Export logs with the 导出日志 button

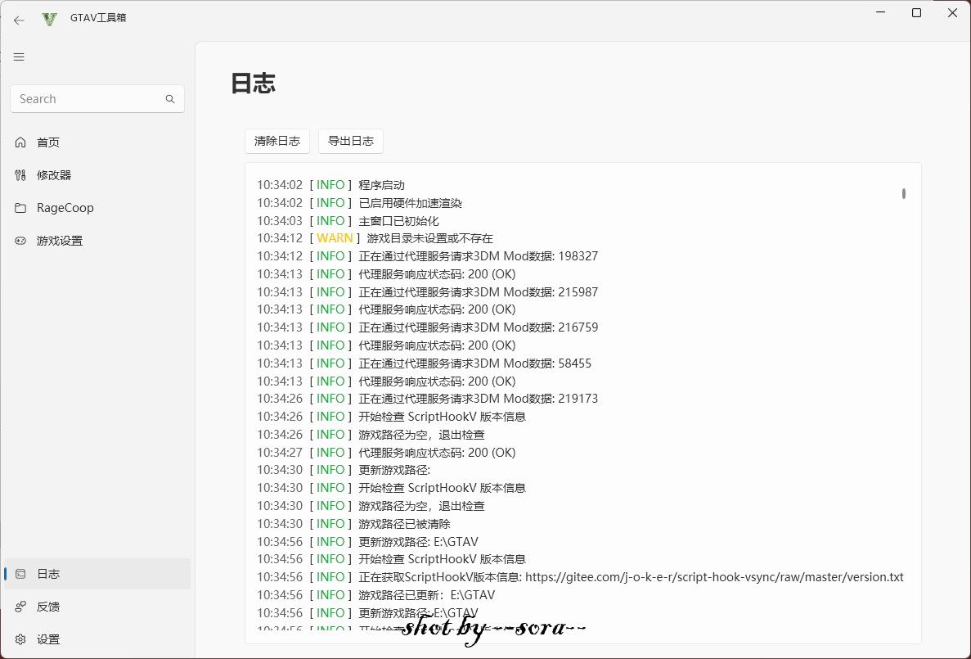350,142
